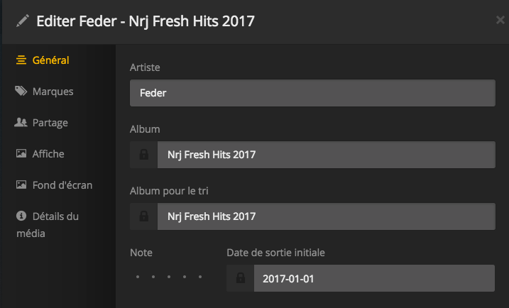Click the pencil edit icon in title
The width and height of the screenshot is (509, 308).
pos(22,21)
